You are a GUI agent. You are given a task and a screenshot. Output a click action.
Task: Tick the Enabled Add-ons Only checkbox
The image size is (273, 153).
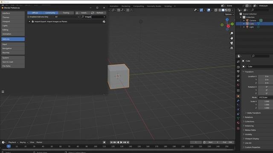pyautogui.click(x=29, y=17)
